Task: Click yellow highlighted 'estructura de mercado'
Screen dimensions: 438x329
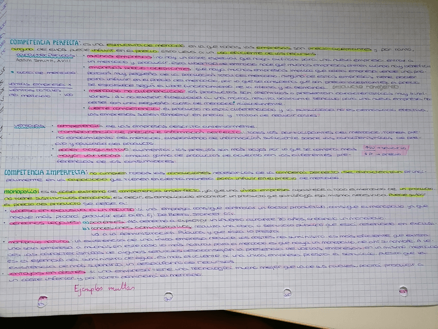Action: 146,45
